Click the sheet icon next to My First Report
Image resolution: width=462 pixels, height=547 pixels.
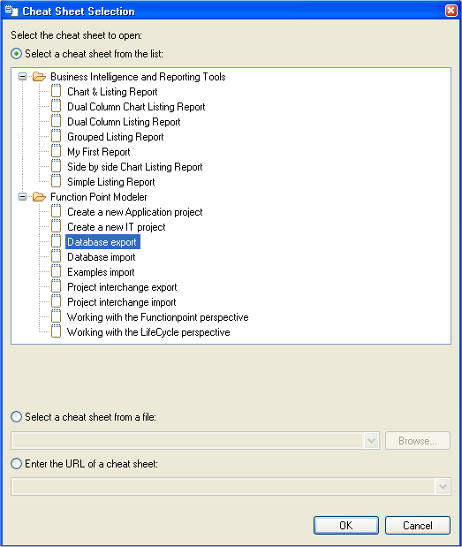point(57,151)
